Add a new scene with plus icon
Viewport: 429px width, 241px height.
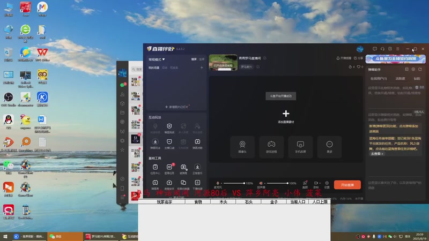point(202,67)
